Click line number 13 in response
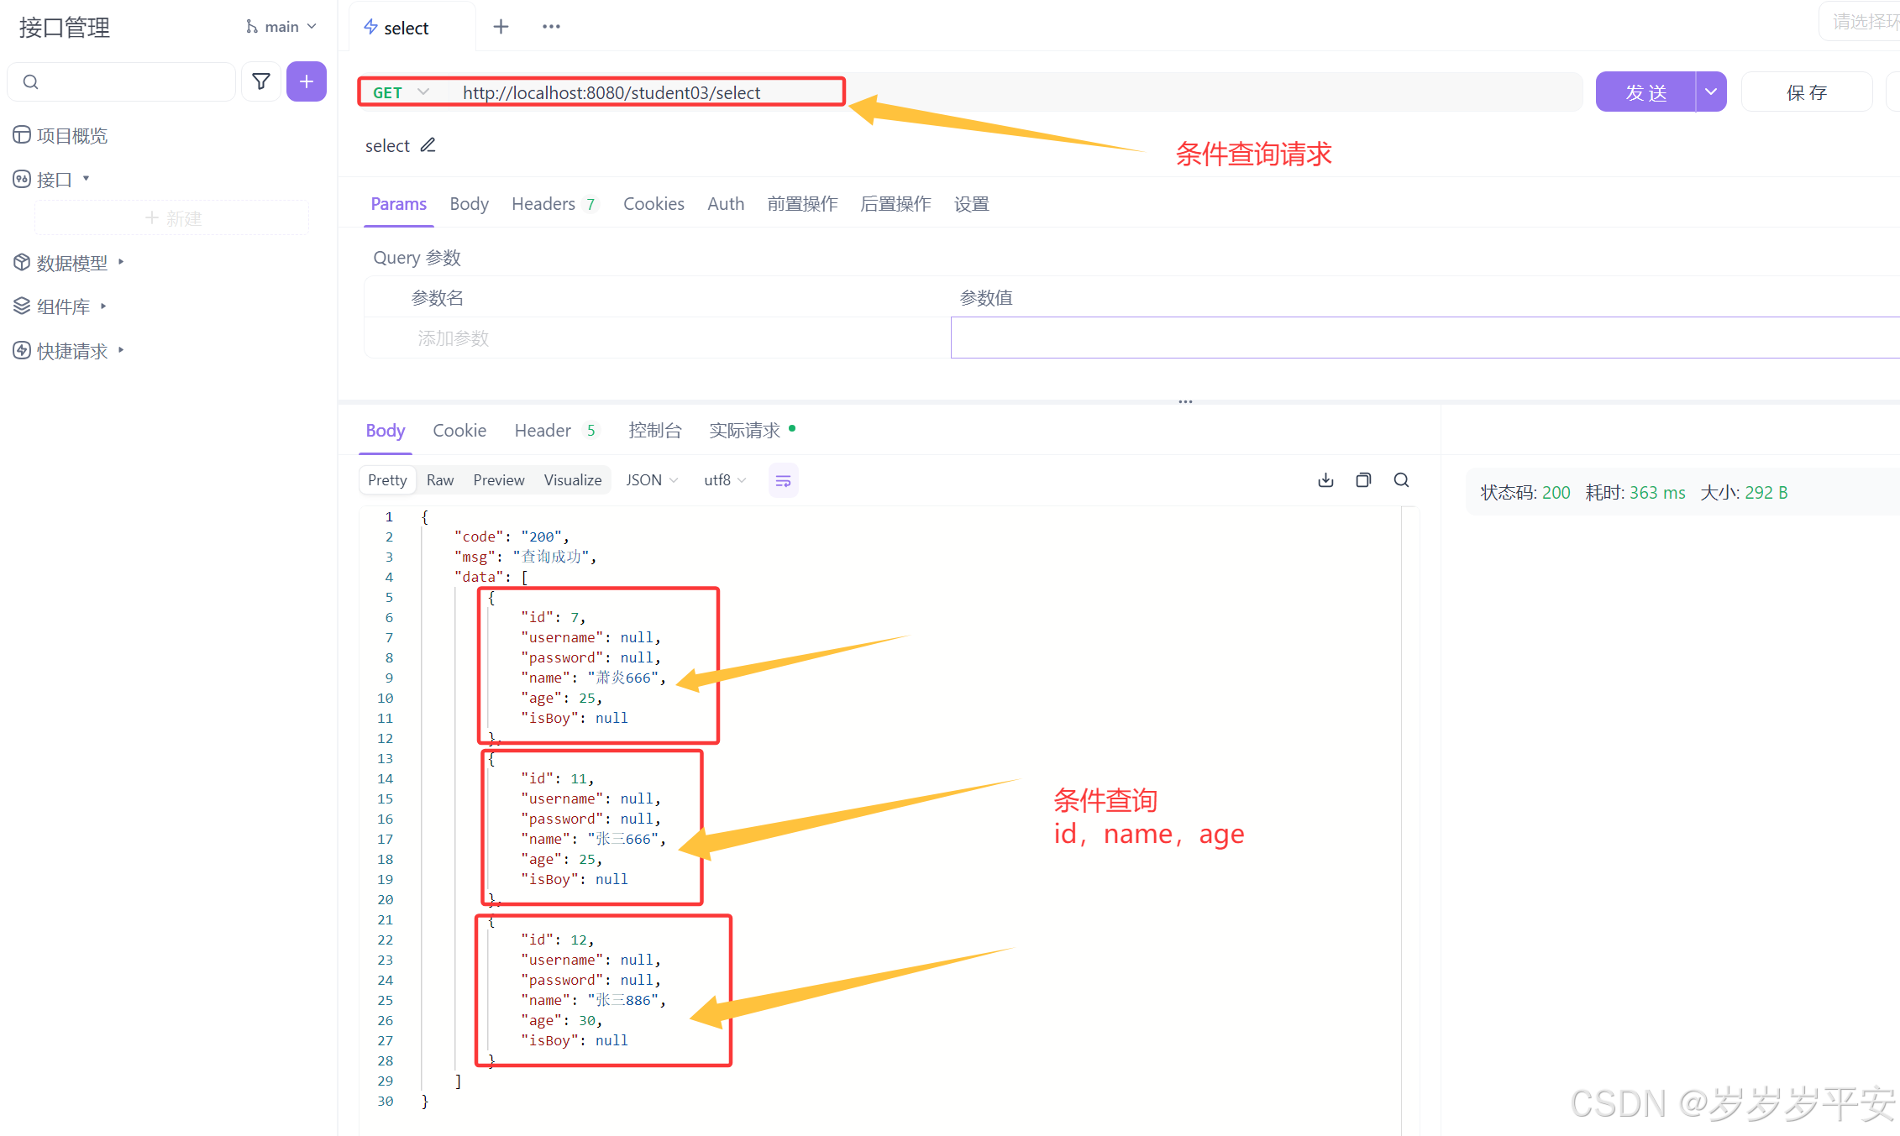 pyautogui.click(x=385, y=758)
